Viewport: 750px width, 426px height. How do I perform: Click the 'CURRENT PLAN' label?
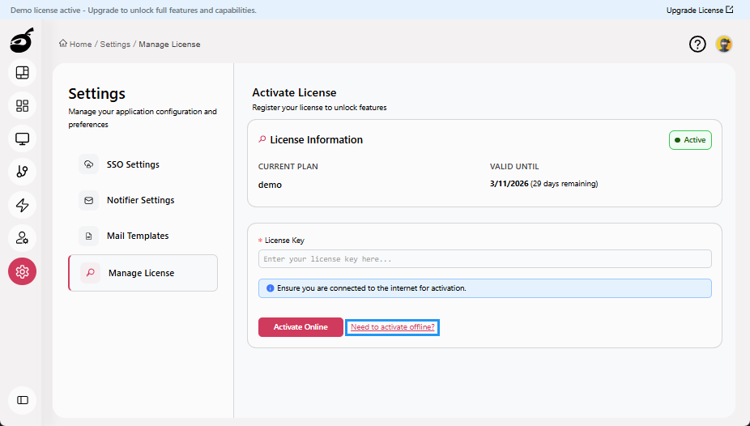point(288,166)
